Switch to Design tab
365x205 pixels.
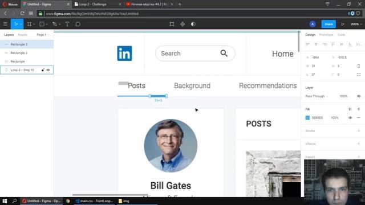(310, 35)
